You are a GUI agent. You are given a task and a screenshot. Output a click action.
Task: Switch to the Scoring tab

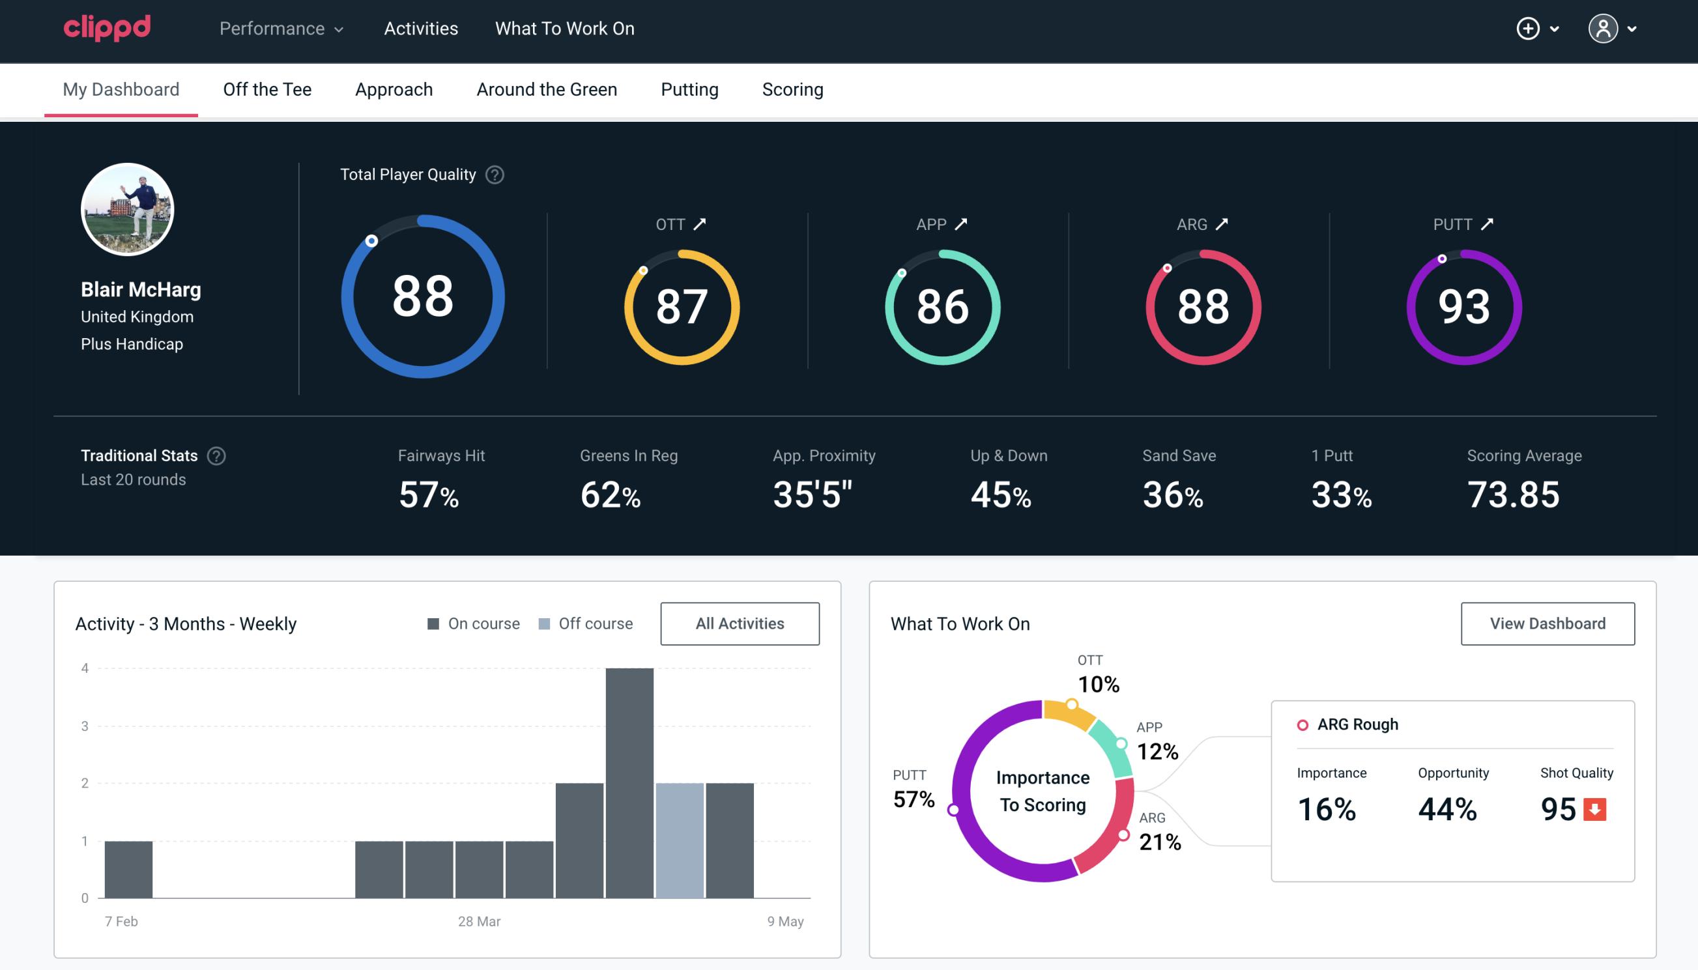pos(792,89)
